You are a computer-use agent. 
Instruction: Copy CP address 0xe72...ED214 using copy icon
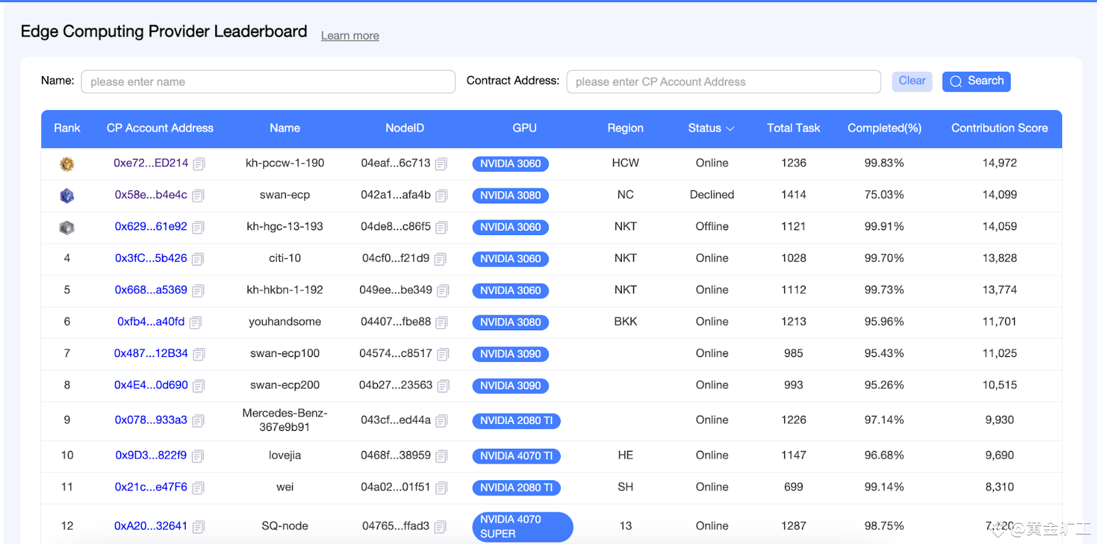[x=199, y=164]
